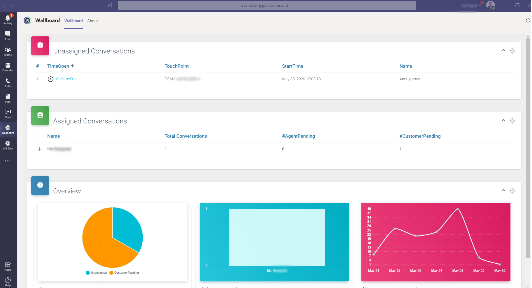Viewport: 532px width, 288px height.
Task: Collapse the Unassigned Conversations panel
Action: point(503,50)
